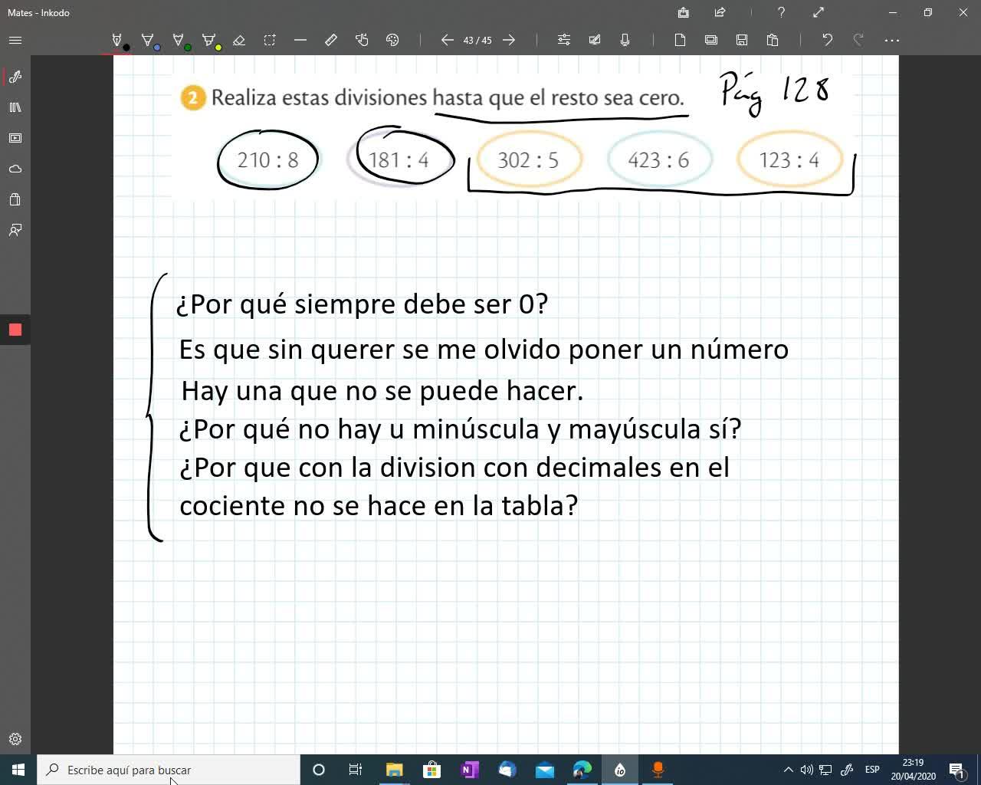Open the feedback person sidebar icon
The width and height of the screenshot is (981, 785).
(x=15, y=230)
